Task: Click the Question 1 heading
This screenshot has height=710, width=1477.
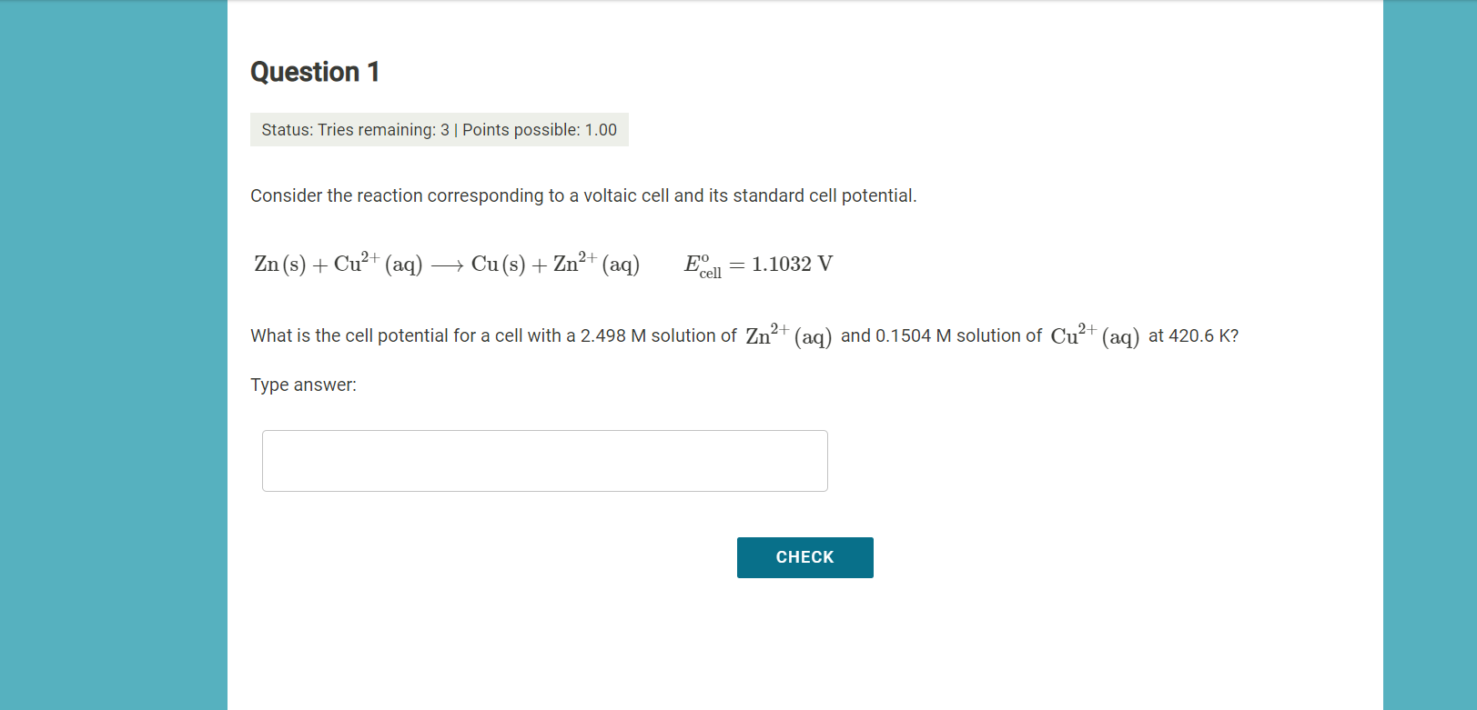Action: [315, 72]
